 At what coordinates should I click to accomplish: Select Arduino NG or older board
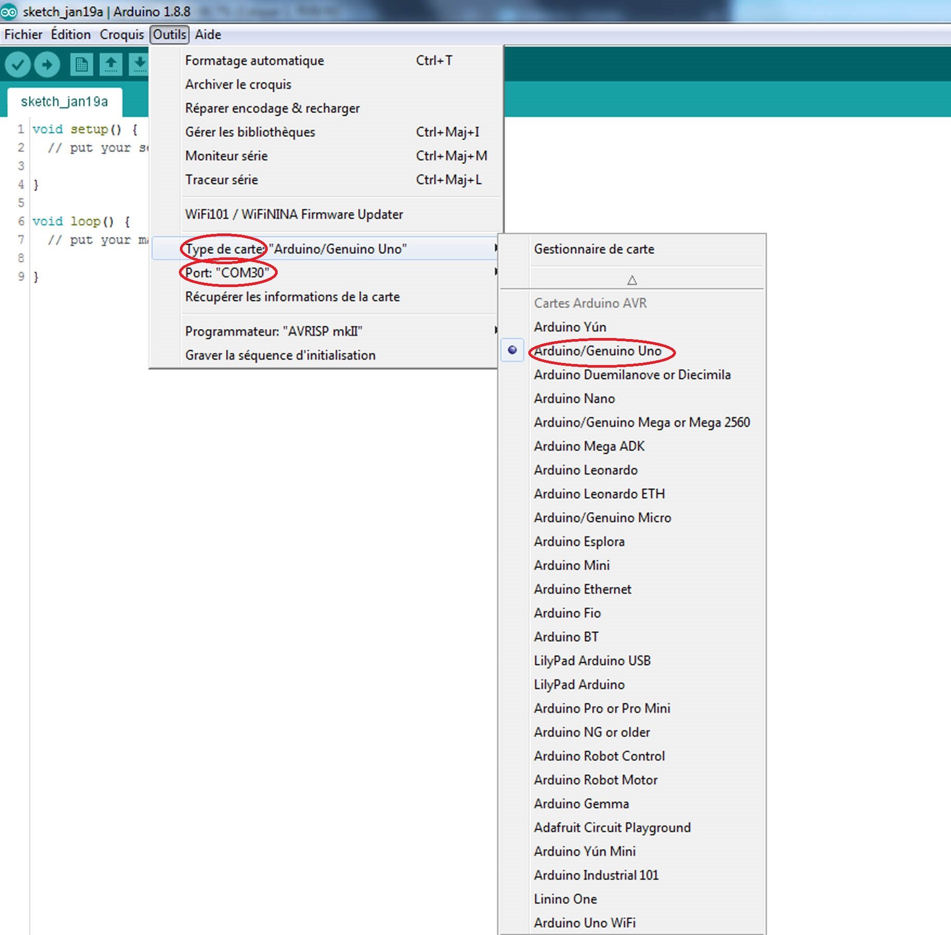click(x=632, y=732)
